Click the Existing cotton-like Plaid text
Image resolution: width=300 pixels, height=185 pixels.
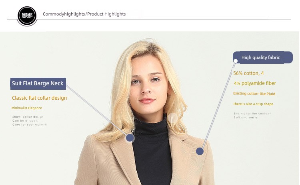tap(254, 94)
